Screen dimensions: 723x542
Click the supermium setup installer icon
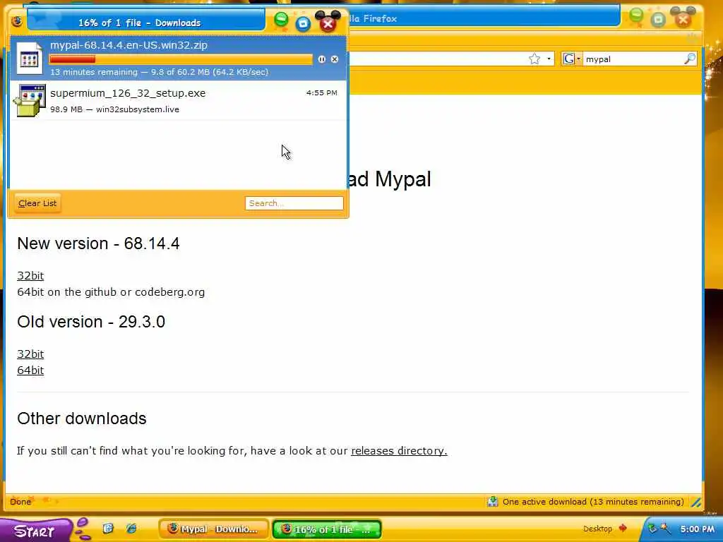(x=30, y=100)
